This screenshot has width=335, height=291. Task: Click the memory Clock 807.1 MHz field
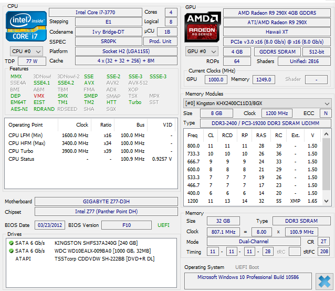[223, 232]
